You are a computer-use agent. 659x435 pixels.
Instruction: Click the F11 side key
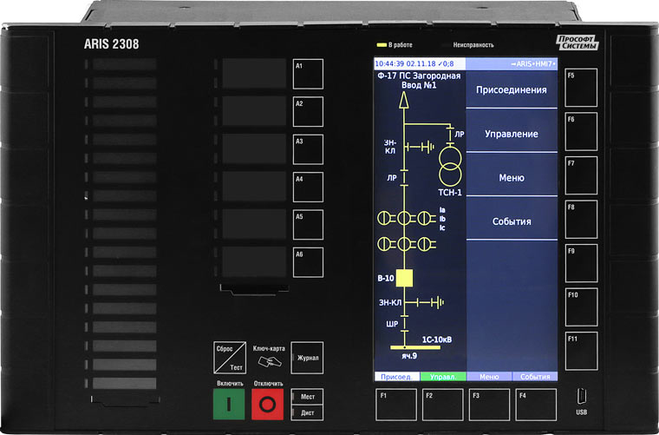pos(581,351)
